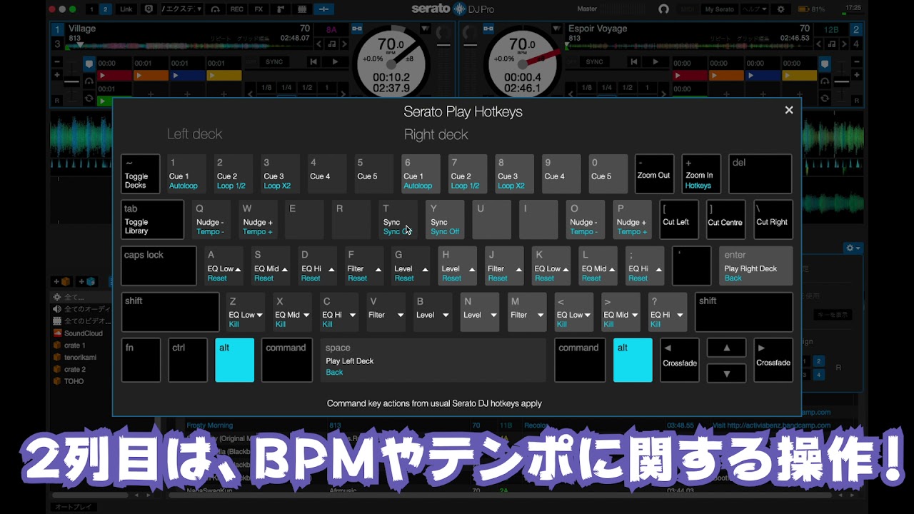This screenshot has width=914, height=514.
Task: Add new crate icon in library
Action: coord(63,281)
